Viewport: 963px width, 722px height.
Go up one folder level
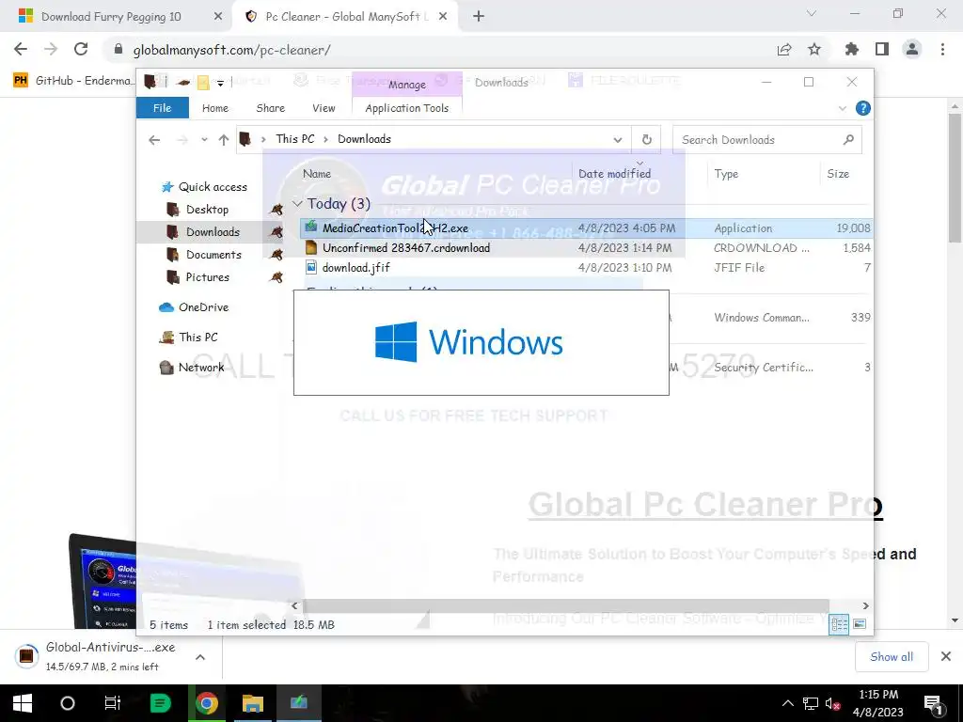pyautogui.click(x=224, y=140)
